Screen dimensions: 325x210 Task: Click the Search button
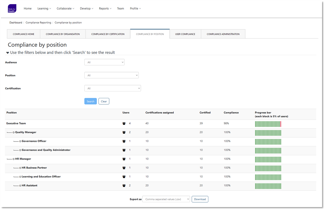coord(90,101)
